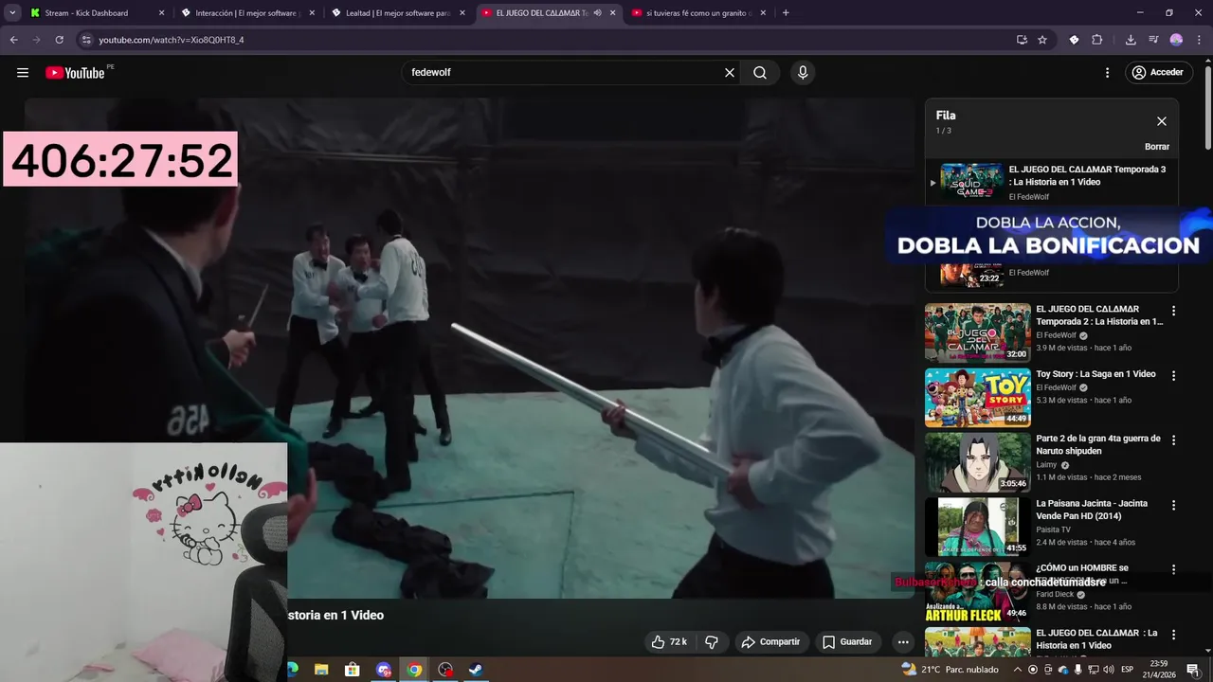The height and width of the screenshot is (682, 1213).
Task: Open options for Toy Story video
Action: [1173, 375]
